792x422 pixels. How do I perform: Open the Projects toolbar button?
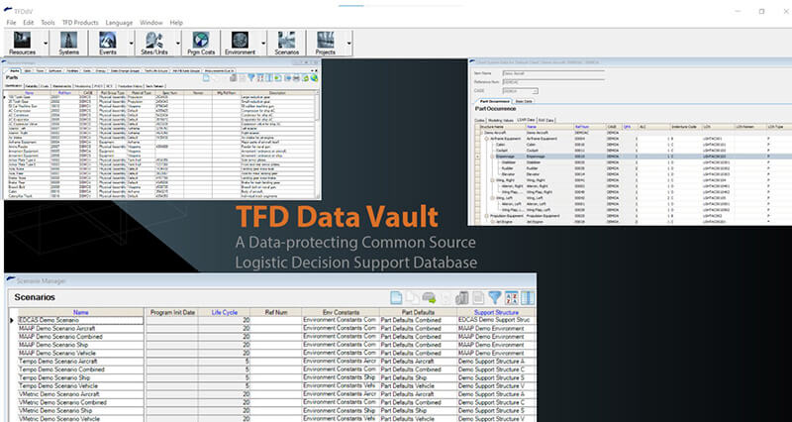(326, 43)
